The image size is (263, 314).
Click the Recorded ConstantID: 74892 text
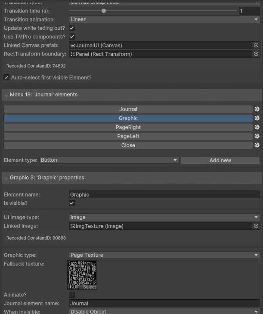36,66
